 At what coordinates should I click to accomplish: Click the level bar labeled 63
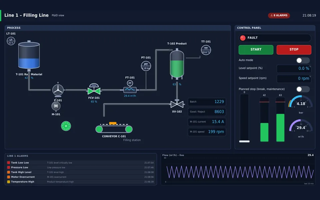point(280,120)
